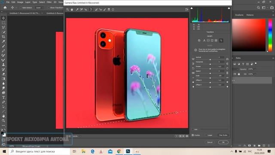Switch to Untitled-1-Recovered document tab
The image size is (275, 155).
[24, 13]
